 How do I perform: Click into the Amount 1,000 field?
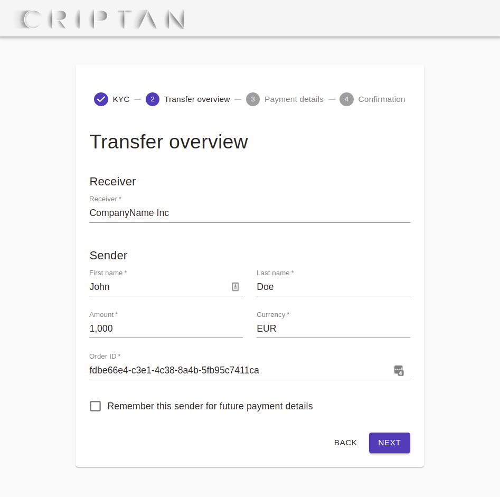tap(166, 329)
